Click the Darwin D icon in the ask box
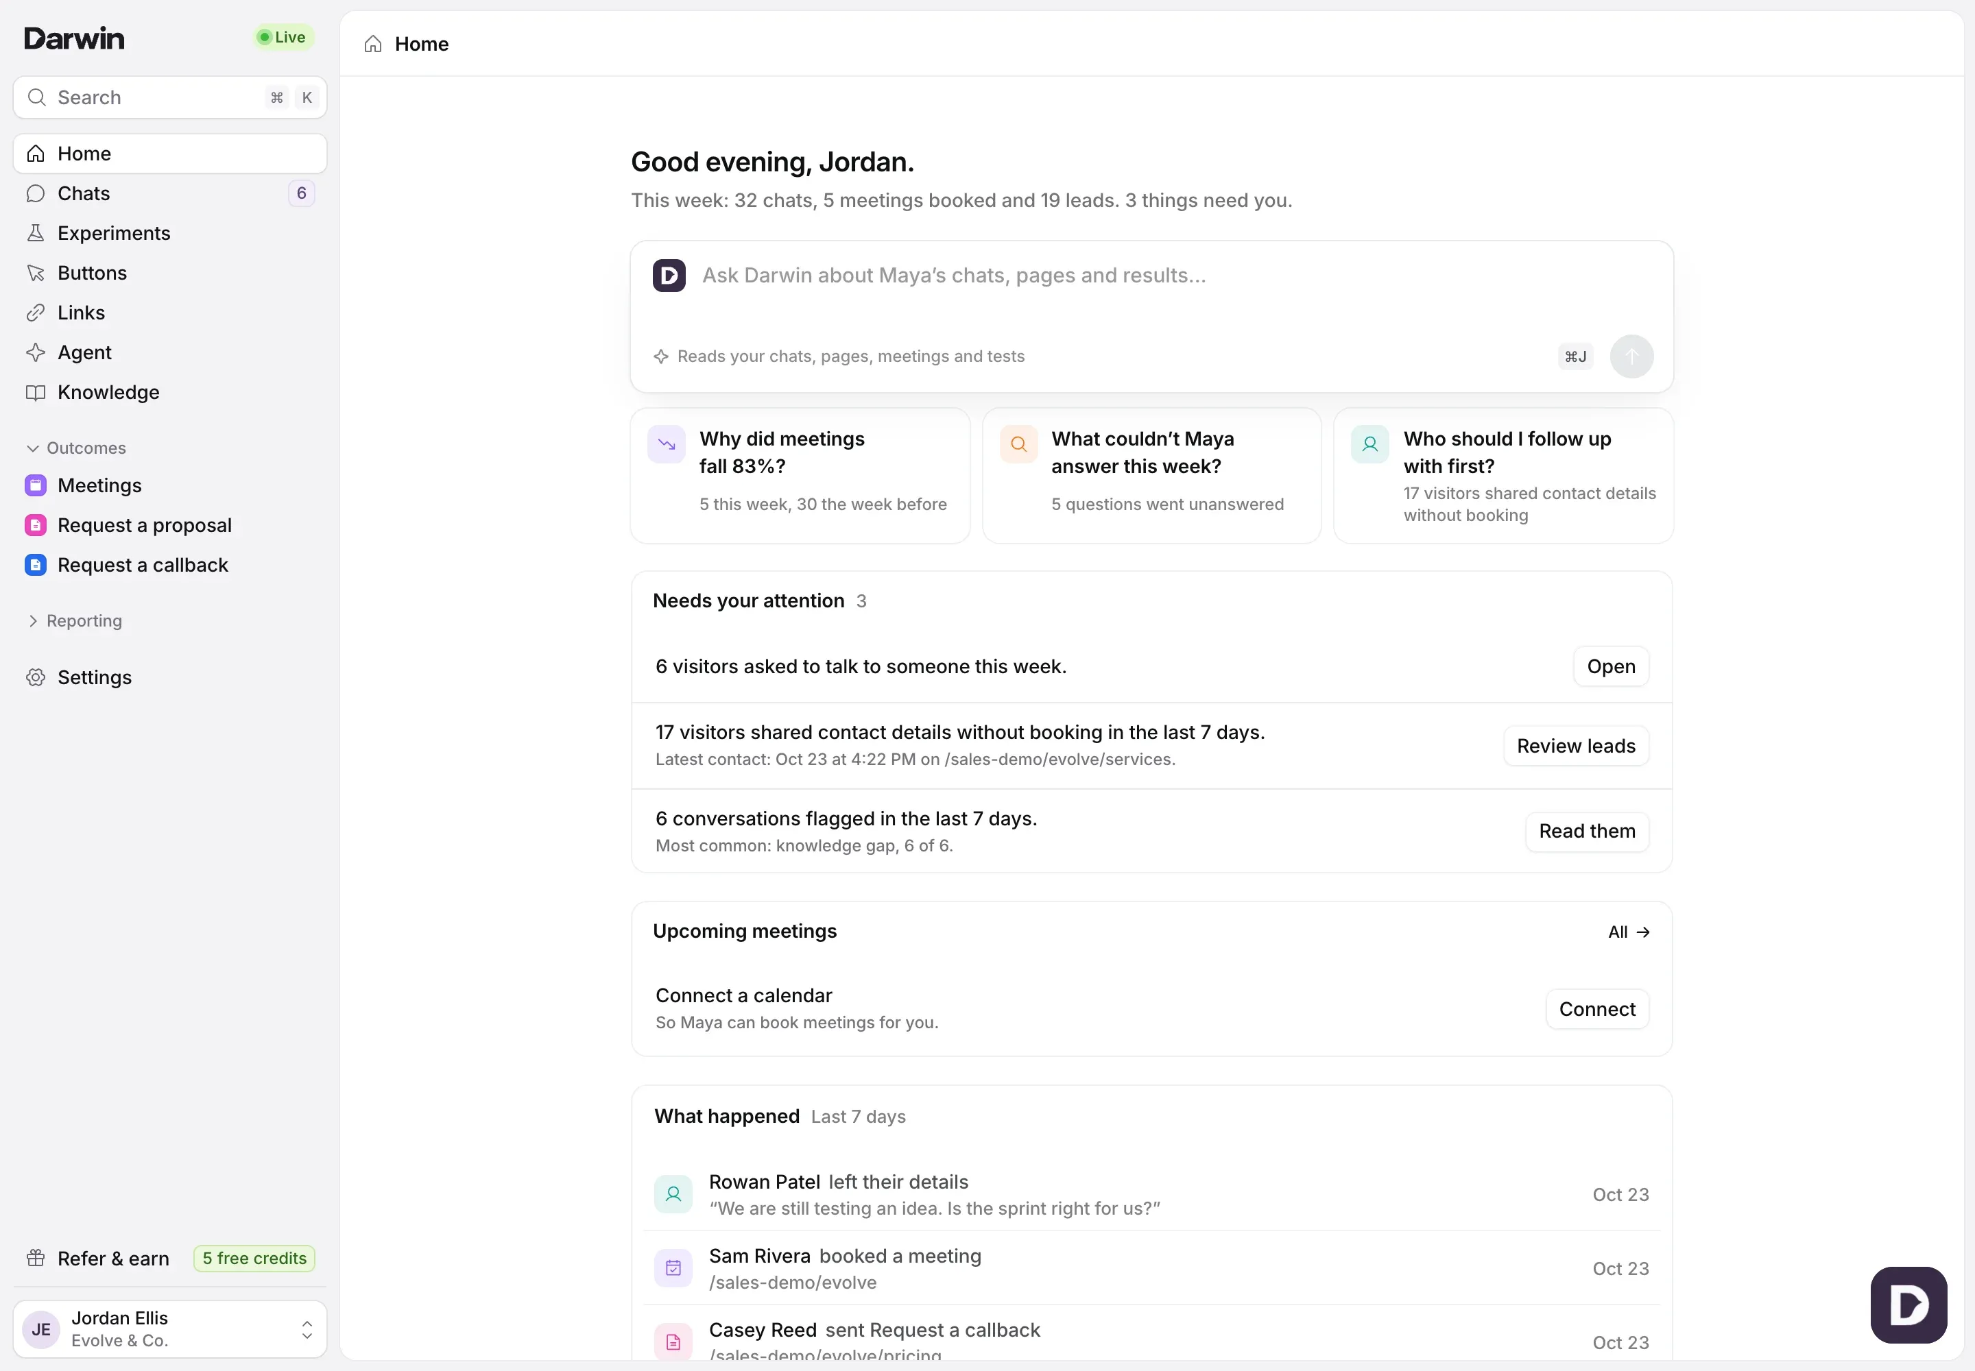Image resolution: width=1975 pixels, height=1371 pixels. click(669, 276)
